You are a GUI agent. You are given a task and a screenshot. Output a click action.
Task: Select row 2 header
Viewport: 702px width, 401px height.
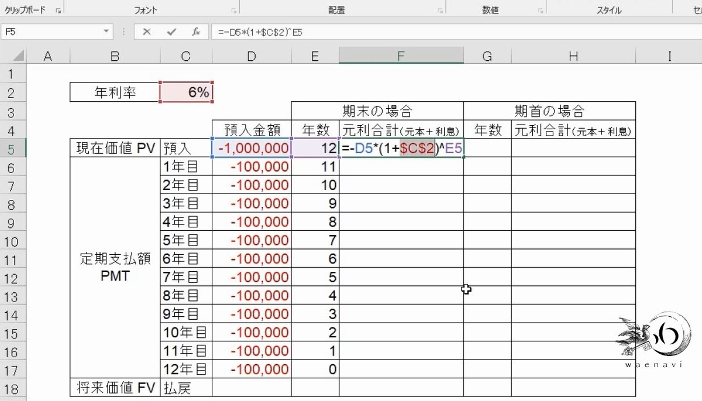point(14,93)
